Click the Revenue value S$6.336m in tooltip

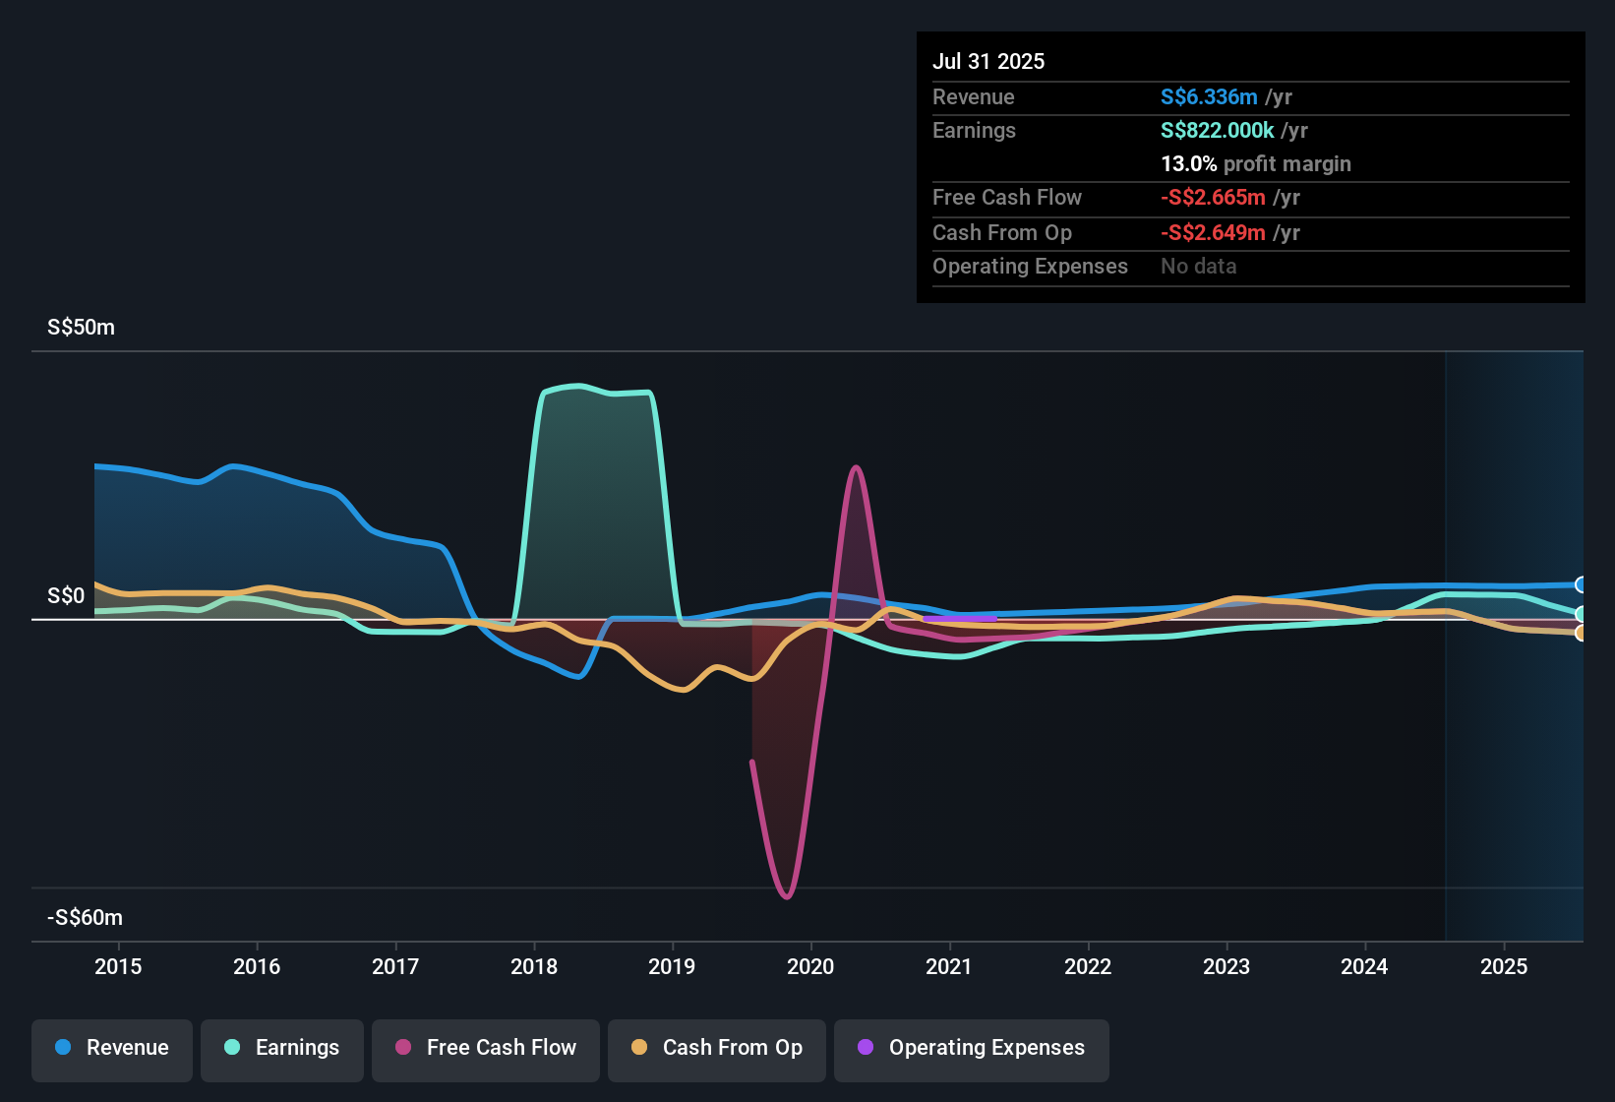click(x=1209, y=97)
